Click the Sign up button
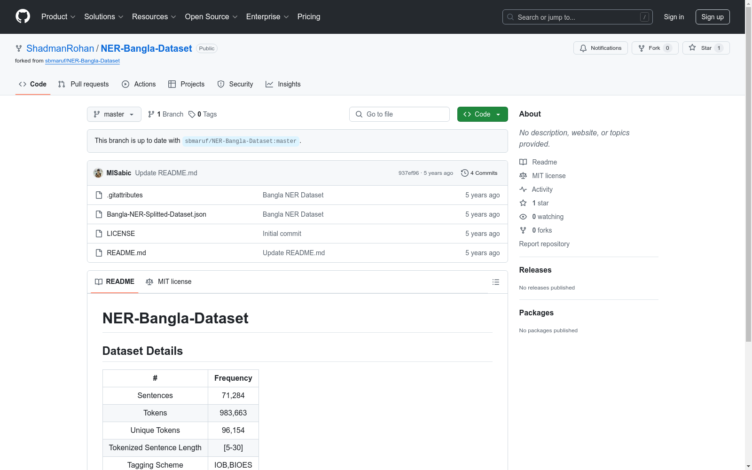 pos(713,17)
